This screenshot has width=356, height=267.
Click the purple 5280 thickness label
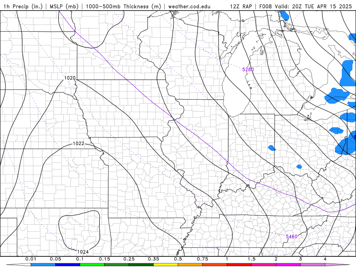[x=248, y=69]
